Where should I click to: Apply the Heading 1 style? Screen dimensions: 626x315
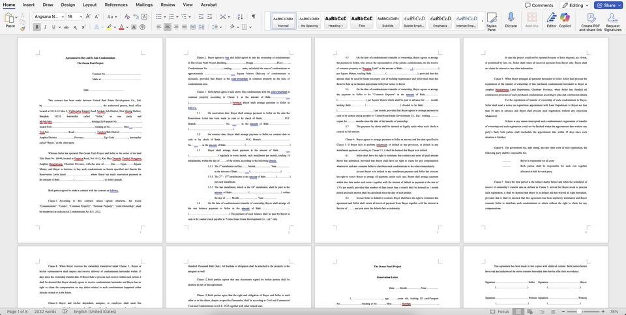pos(335,21)
